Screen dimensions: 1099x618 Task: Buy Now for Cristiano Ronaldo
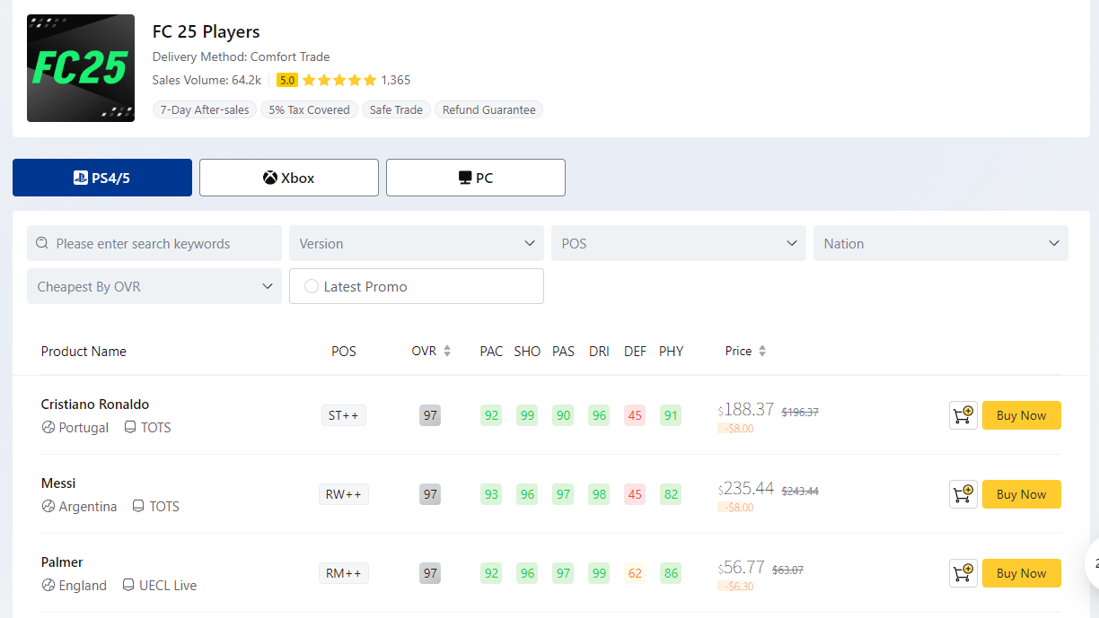1022,415
